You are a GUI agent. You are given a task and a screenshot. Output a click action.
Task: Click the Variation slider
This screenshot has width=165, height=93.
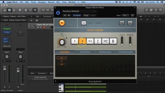tap(122, 41)
